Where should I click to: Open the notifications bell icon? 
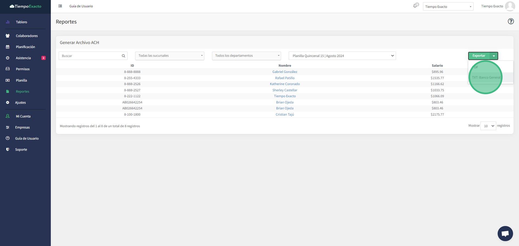(415, 6)
